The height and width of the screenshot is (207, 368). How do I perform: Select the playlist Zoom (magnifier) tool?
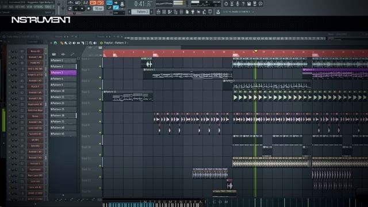pyautogui.click(x=91, y=43)
